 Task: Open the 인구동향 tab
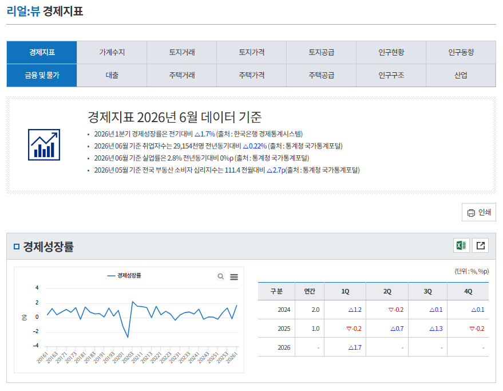coord(461,52)
